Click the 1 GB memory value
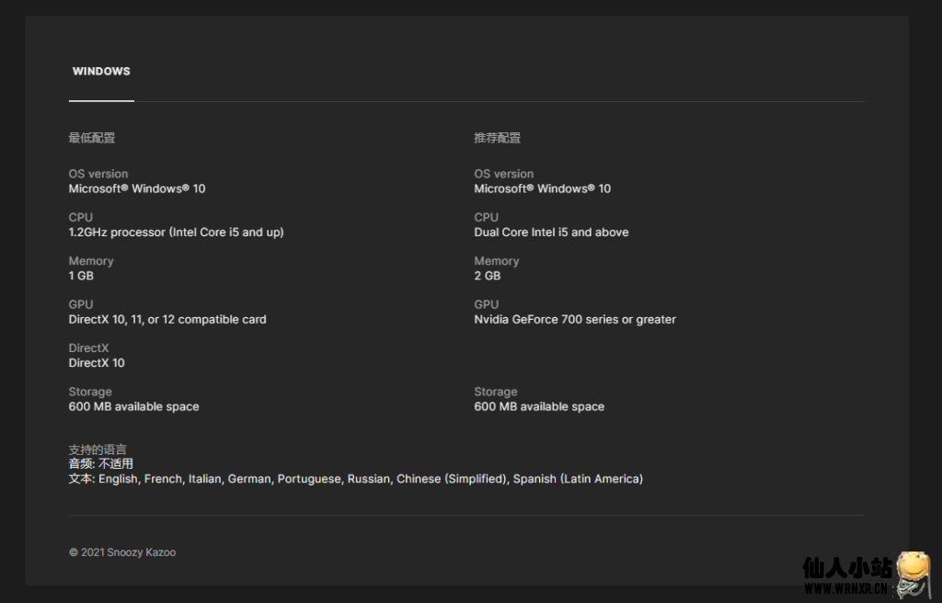Viewport: 942px width, 603px height. [x=81, y=276]
